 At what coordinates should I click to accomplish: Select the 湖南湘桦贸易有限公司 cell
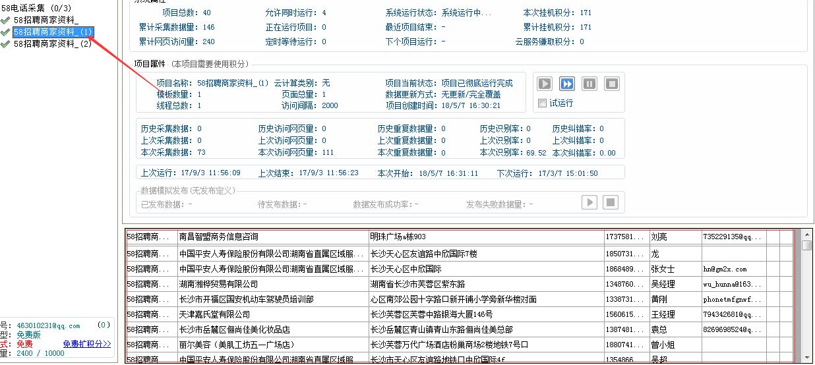(273, 284)
